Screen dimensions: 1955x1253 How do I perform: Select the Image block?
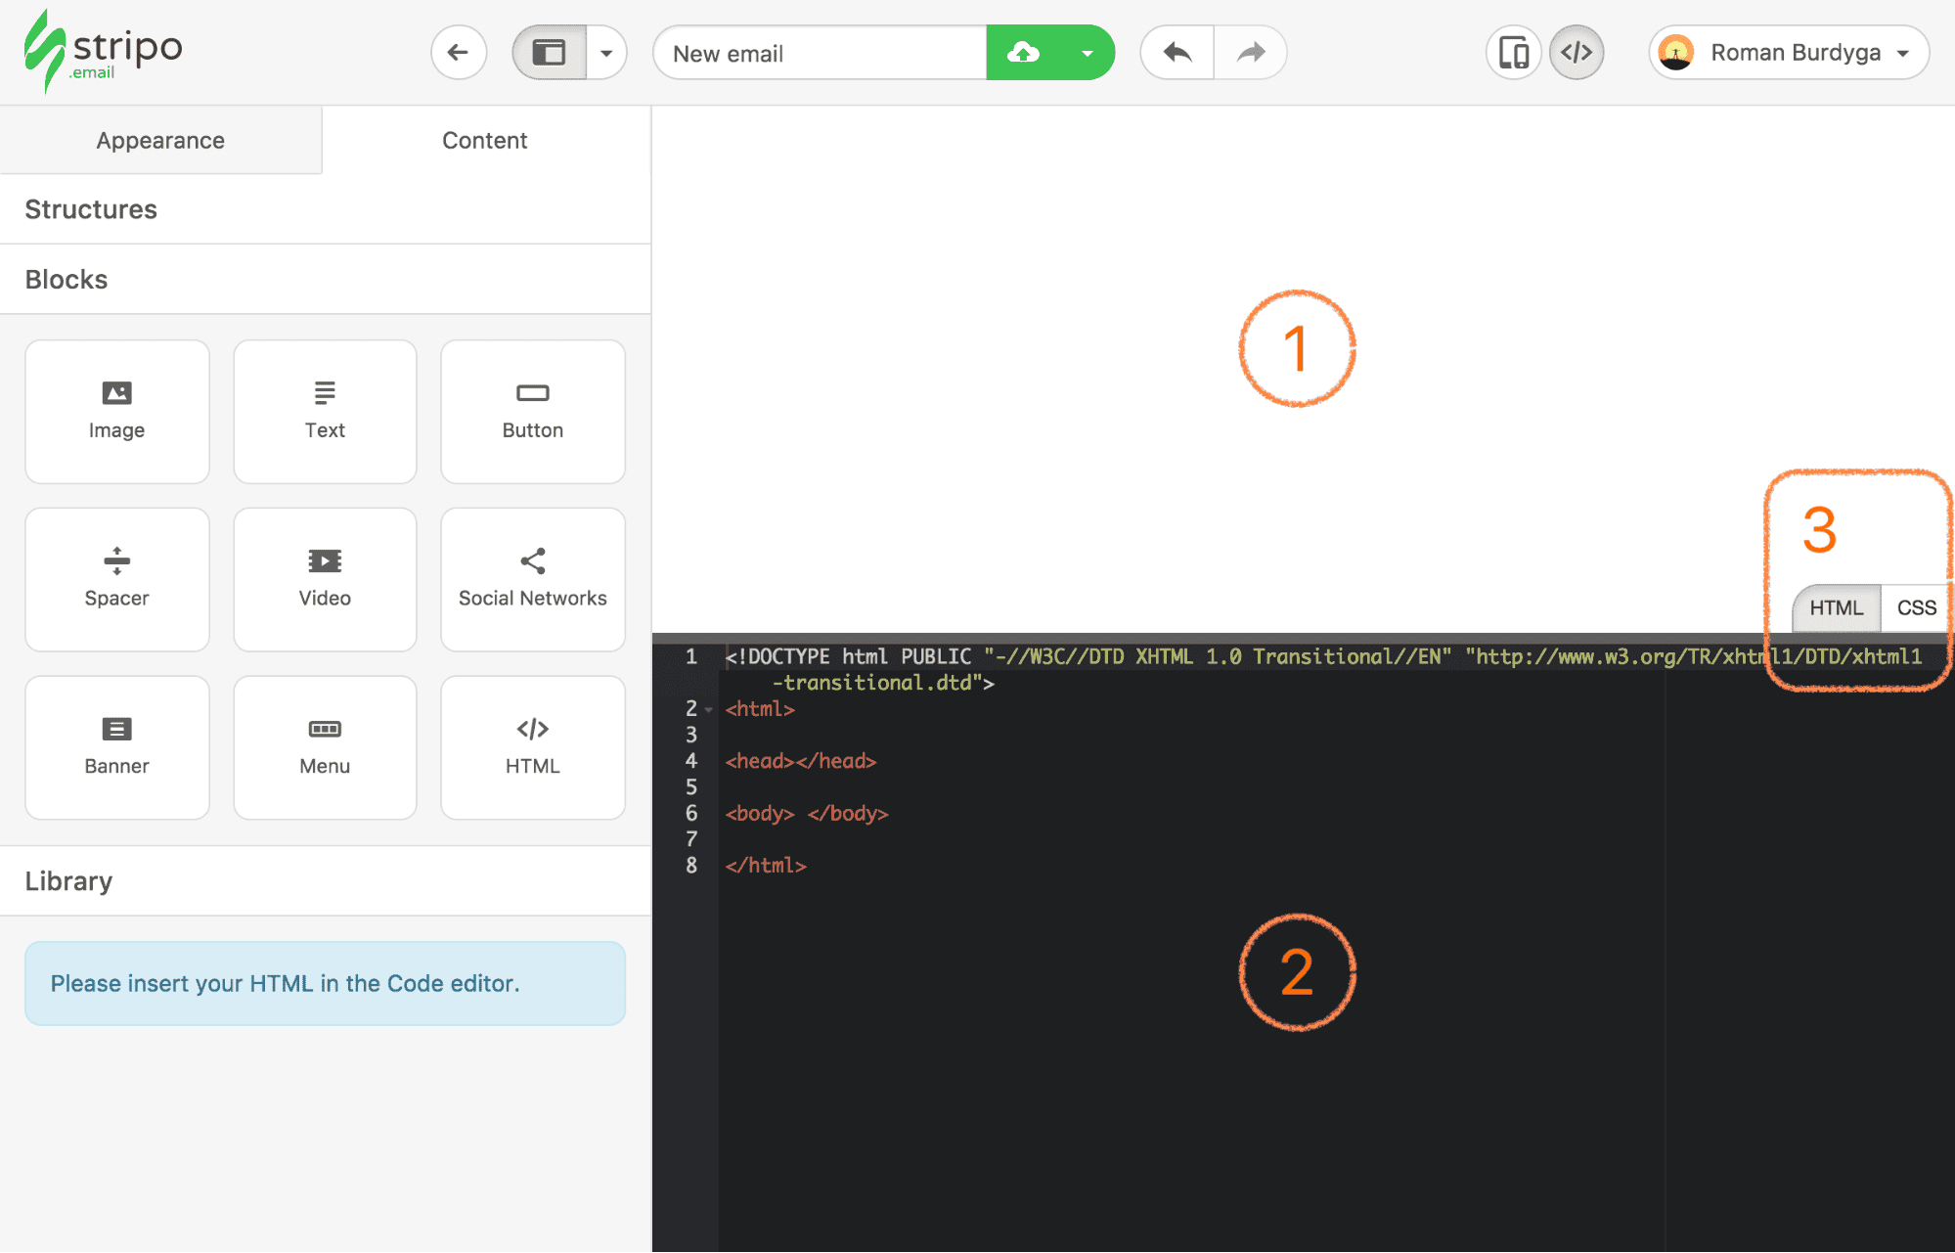pyautogui.click(x=116, y=411)
